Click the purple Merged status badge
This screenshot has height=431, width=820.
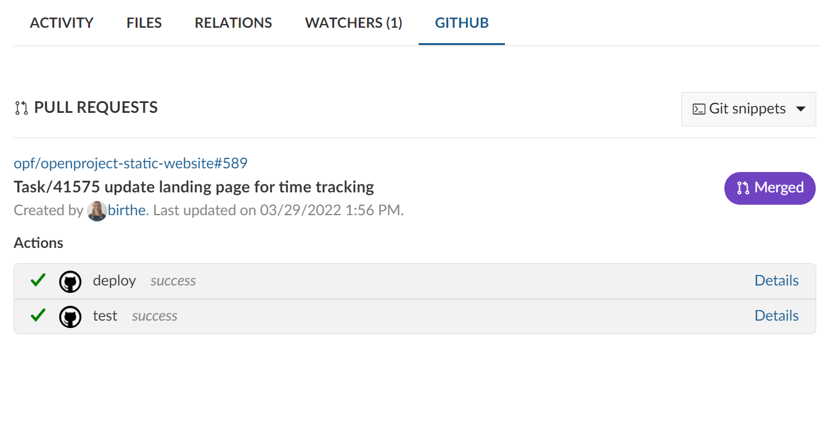[x=769, y=188]
